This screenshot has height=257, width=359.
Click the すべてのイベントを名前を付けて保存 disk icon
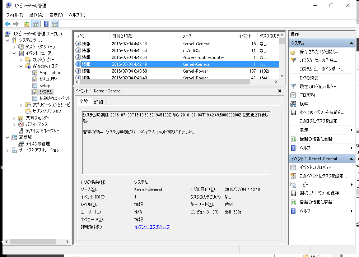(x=293, y=112)
